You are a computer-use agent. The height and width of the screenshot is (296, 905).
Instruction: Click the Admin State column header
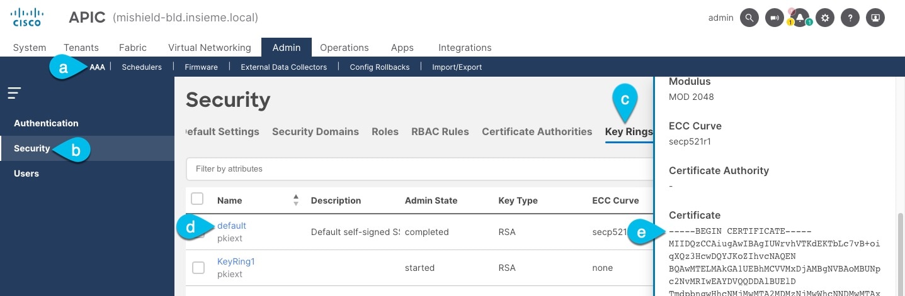(431, 200)
